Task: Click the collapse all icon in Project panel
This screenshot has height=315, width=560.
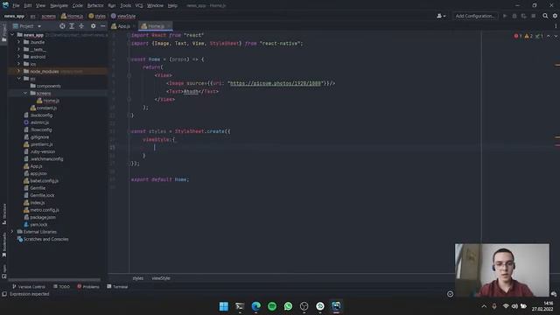Action: coord(81,26)
